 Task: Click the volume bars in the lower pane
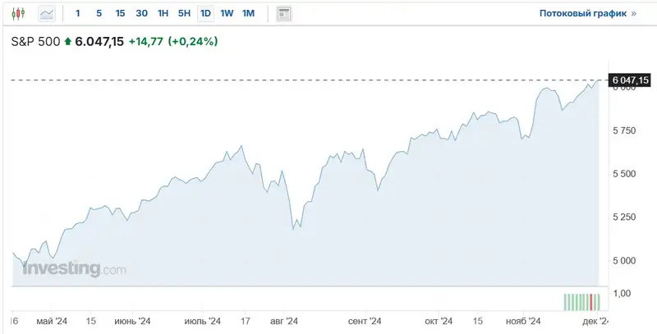pos(581,301)
